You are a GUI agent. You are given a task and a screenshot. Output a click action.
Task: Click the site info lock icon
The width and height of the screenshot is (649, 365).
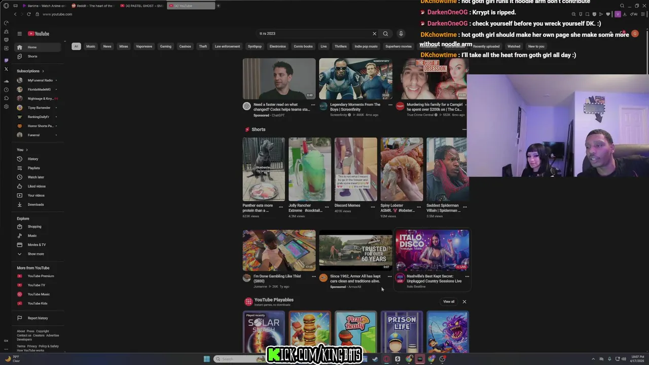coord(39,14)
